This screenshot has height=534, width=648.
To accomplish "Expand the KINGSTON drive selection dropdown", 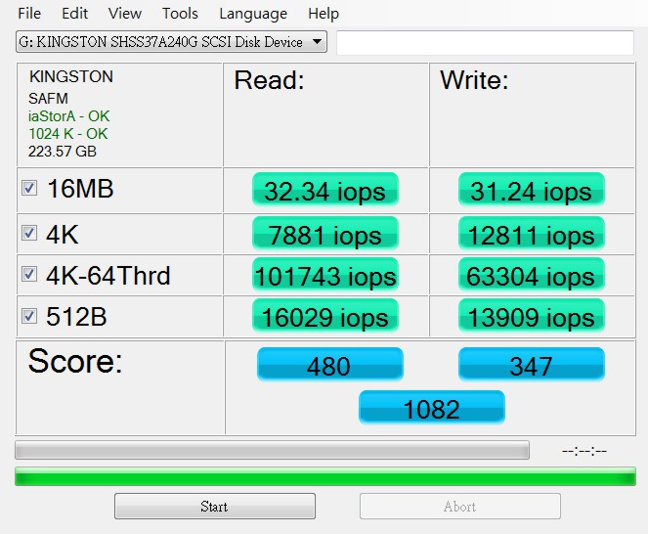I will click(x=171, y=42).
